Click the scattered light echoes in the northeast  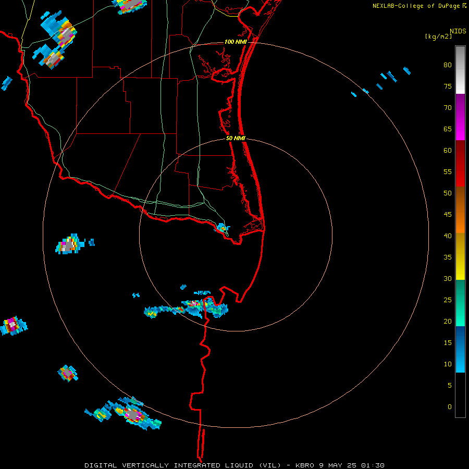pos(381,81)
